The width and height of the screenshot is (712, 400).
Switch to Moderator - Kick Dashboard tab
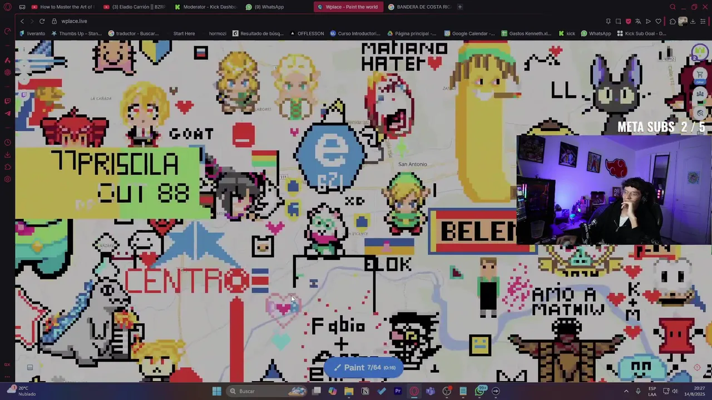coord(205,7)
